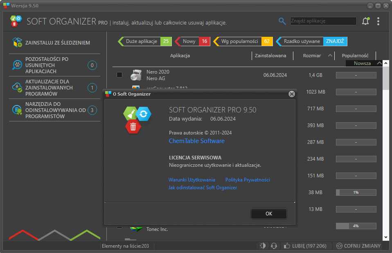The height and width of the screenshot is (253, 392).
Task: Click the updates count badge 1
Action: pyautogui.click(x=92, y=87)
